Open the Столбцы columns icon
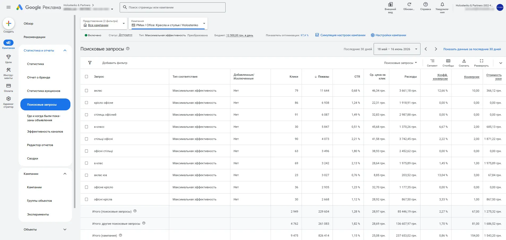The width and height of the screenshot is (506, 240). pos(448,61)
